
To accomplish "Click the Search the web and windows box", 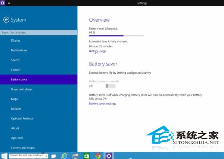I will click(x=26, y=155).
